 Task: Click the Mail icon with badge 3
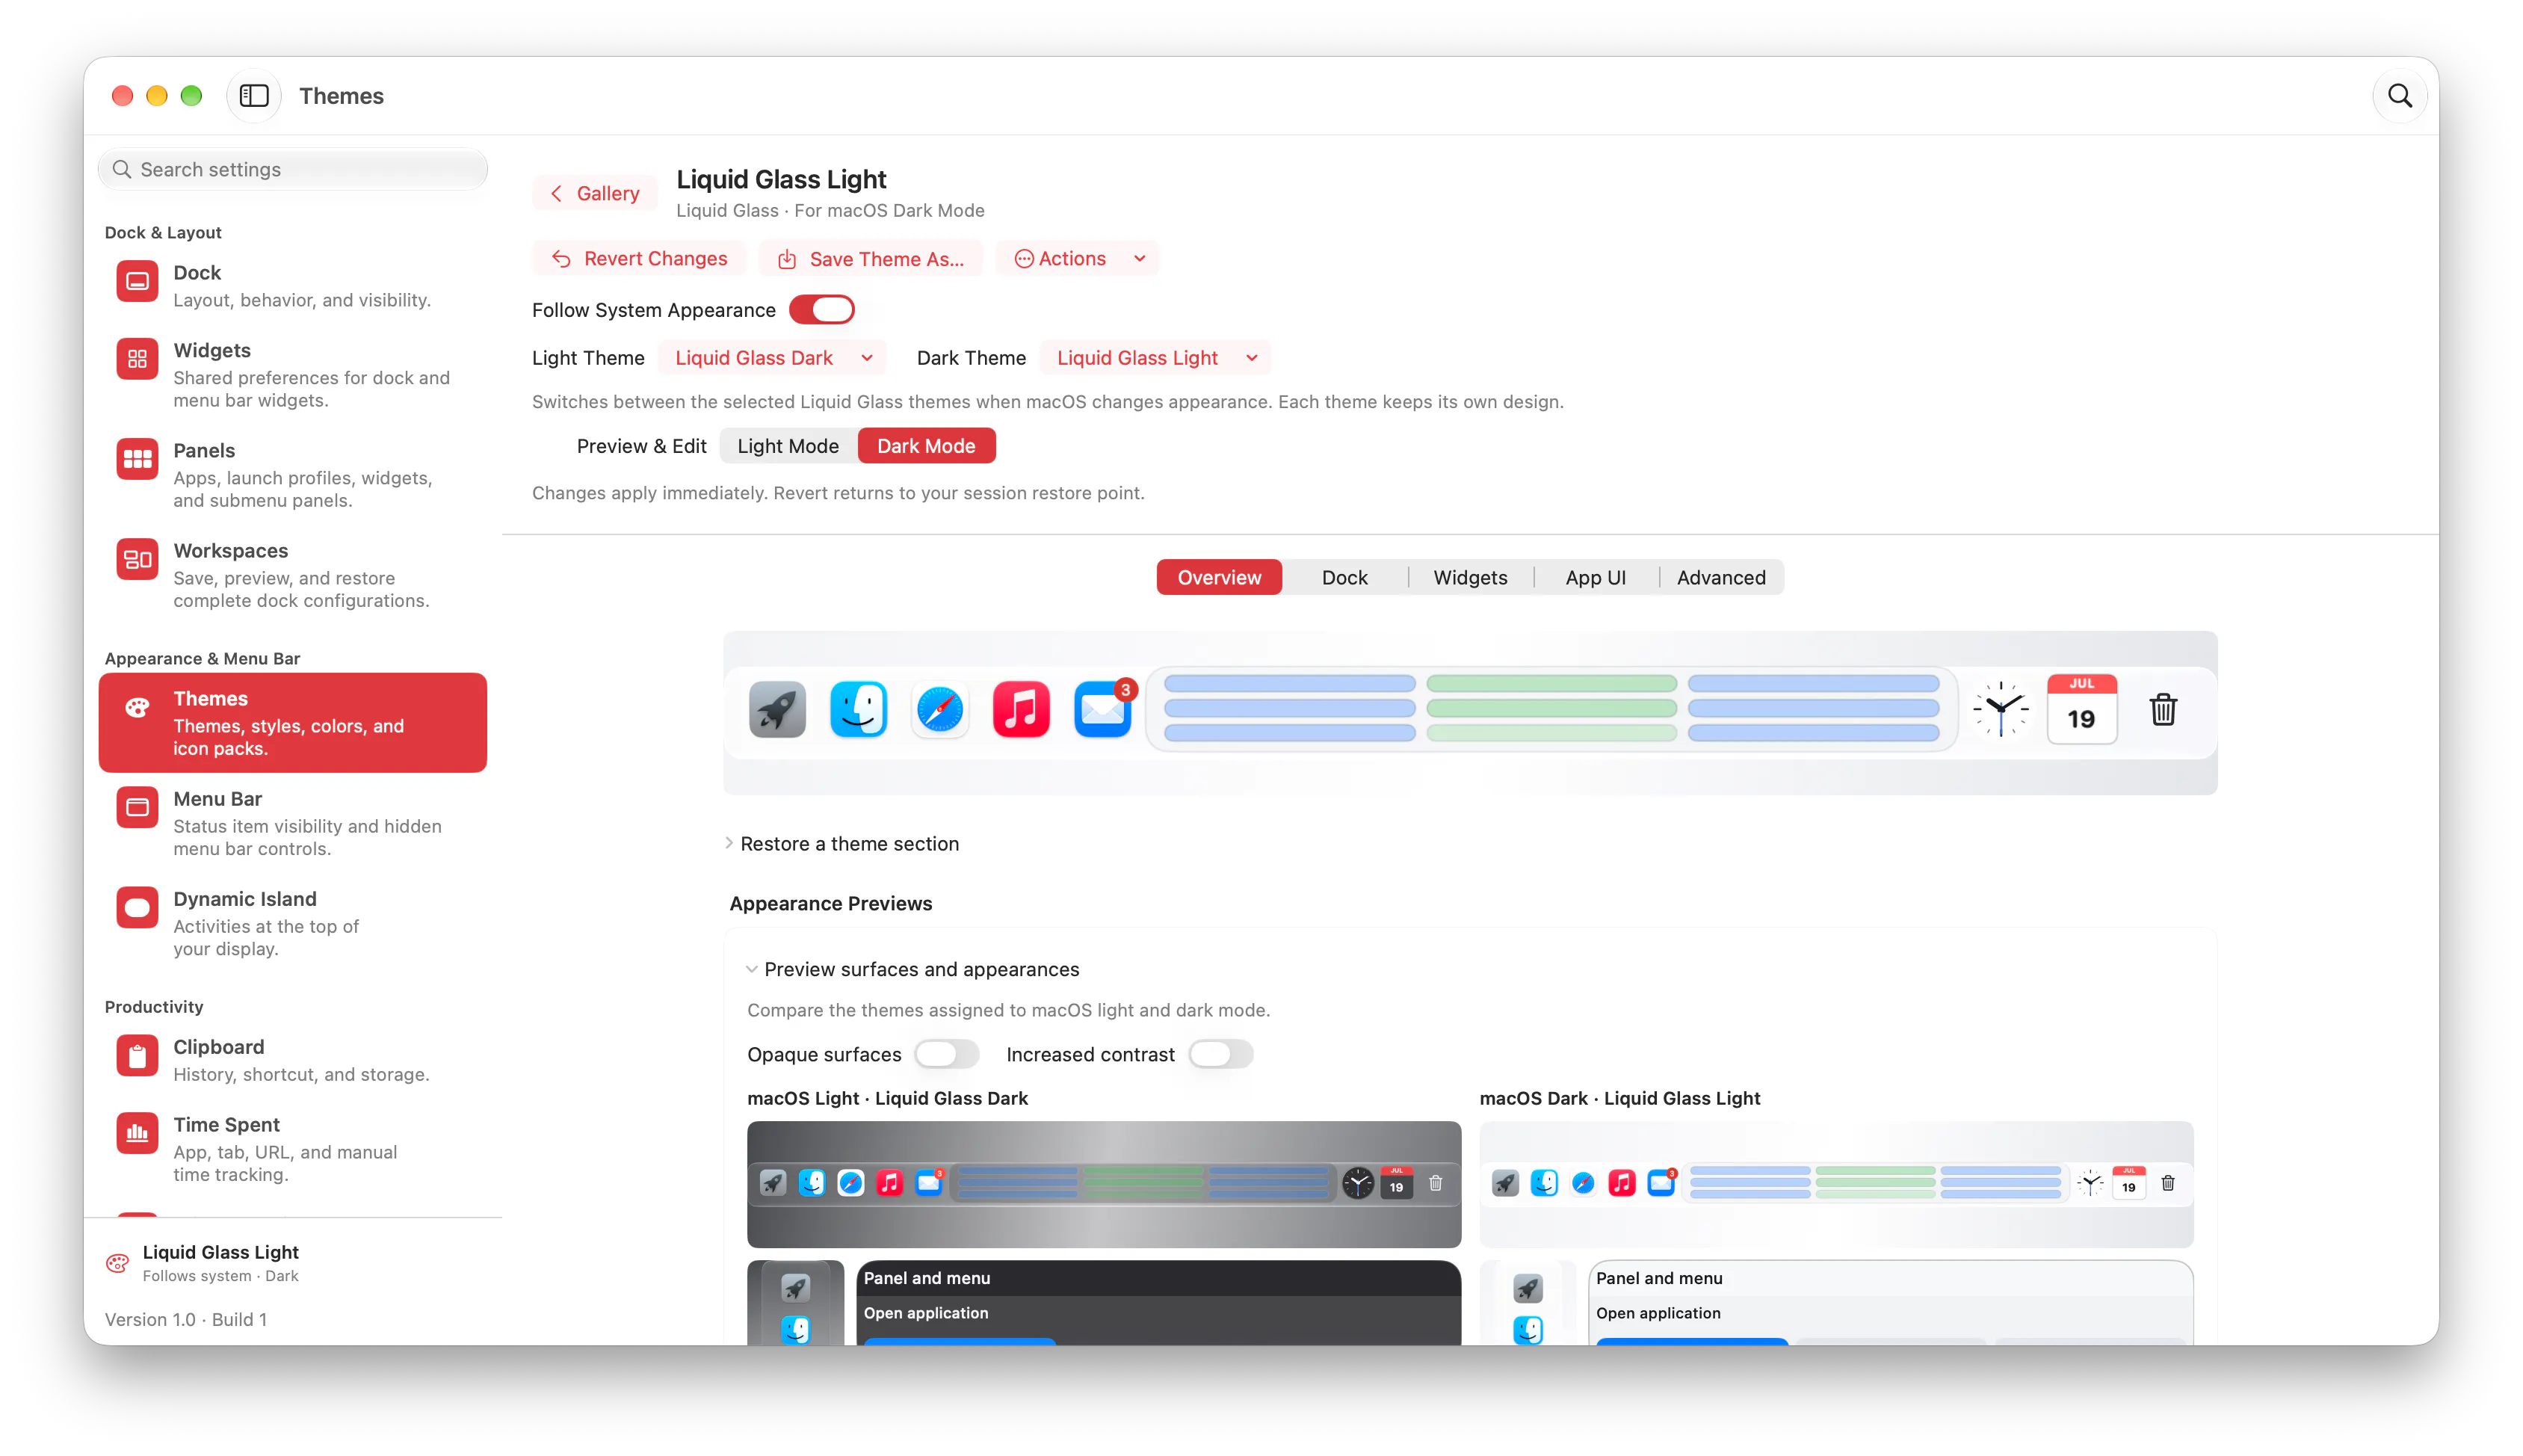(x=1102, y=710)
